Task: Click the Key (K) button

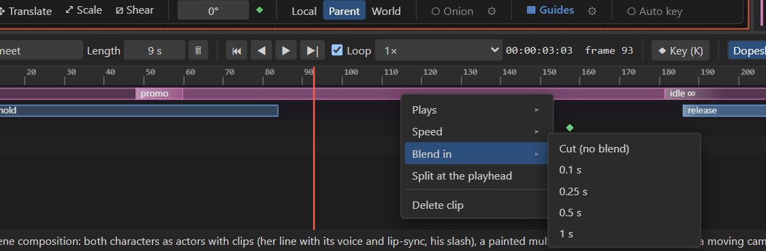Action: [x=680, y=51]
